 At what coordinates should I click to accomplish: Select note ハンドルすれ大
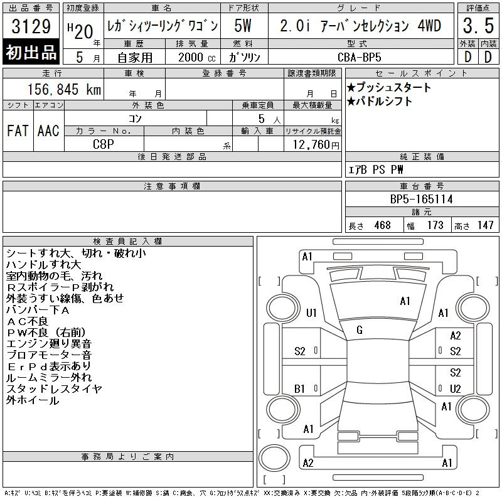(x=43, y=264)
